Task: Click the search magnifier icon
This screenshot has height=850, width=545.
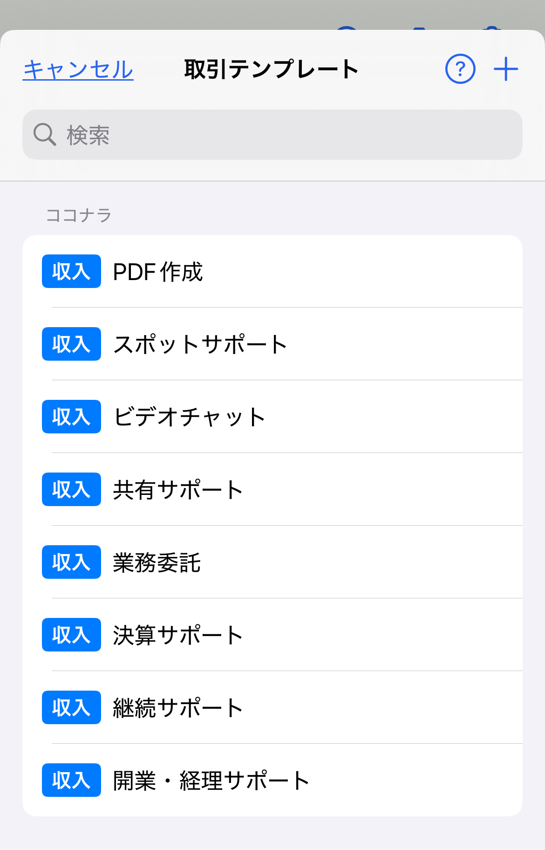Action: [x=45, y=135]
